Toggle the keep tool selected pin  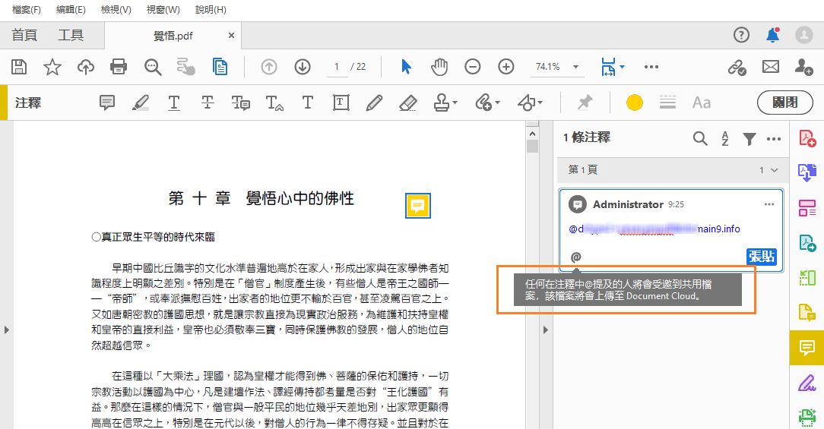(585, 103)
